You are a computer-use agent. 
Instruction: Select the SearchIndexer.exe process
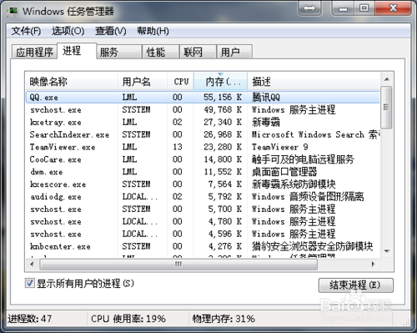203,134
